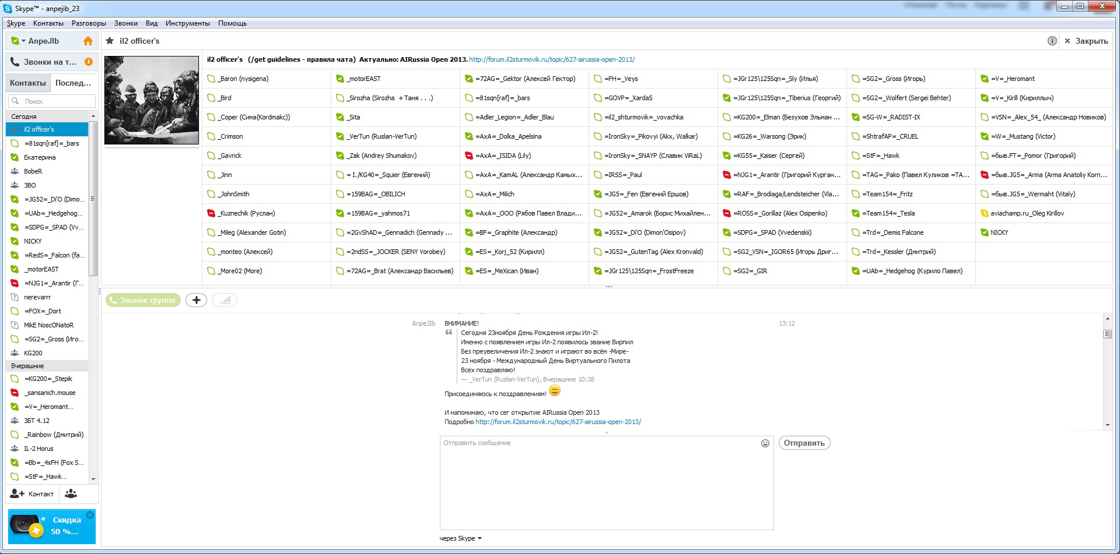
Task: Select =UAb=_Hedgehog (Курило Павел) participant
Action: (911, 271)
